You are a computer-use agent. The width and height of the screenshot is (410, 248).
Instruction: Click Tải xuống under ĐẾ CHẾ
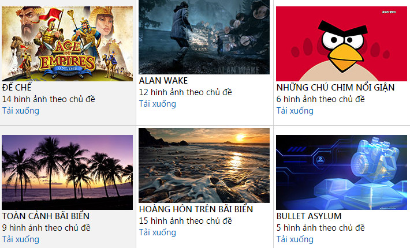(x=21, y=111)
